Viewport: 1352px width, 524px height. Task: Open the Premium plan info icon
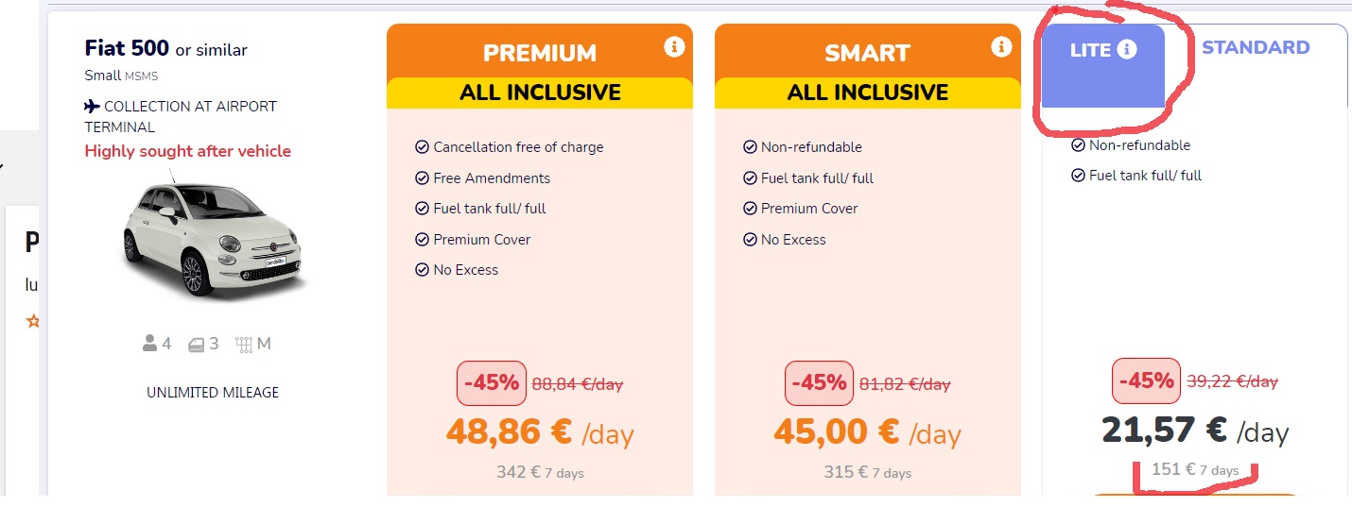coord(673,46)
